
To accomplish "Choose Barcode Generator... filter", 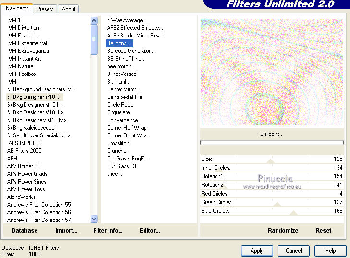I will click(131, 51).
